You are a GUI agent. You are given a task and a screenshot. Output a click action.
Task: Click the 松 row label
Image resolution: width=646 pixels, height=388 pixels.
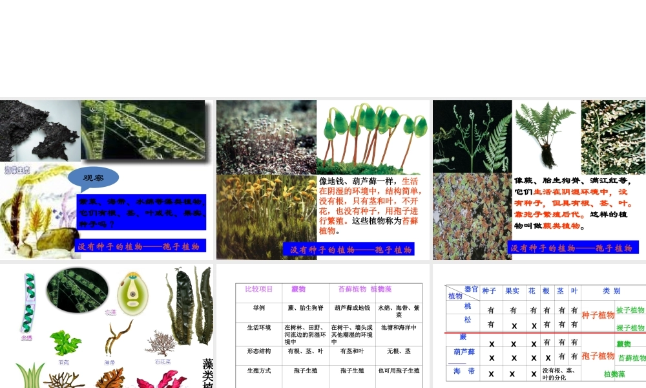click(468, 320)
